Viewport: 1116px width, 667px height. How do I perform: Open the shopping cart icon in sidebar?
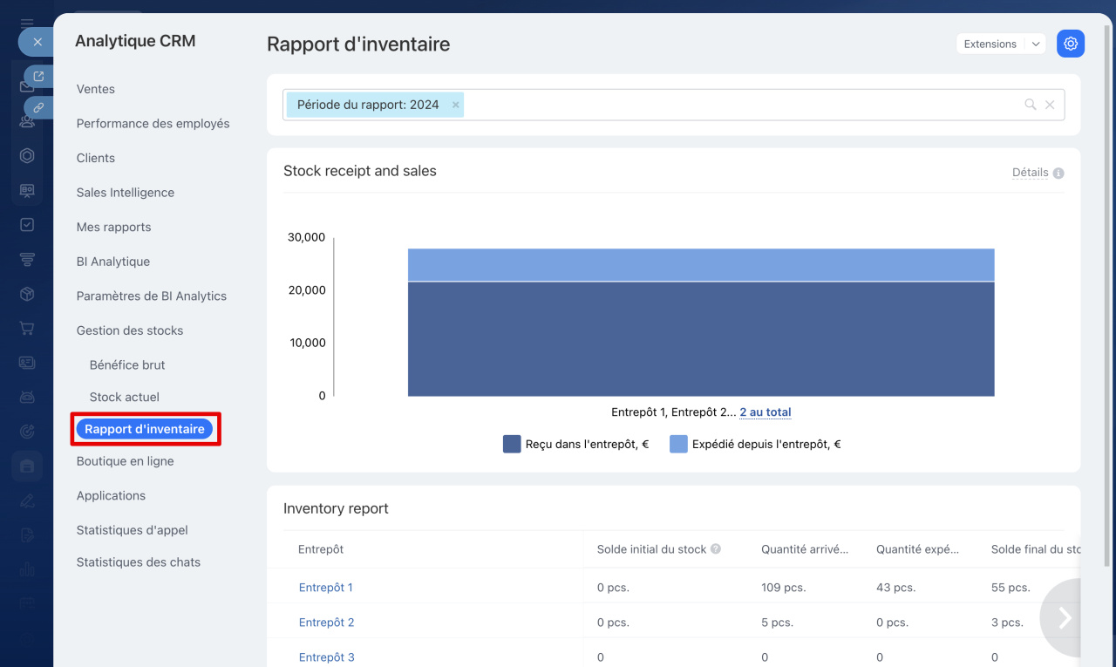coord(27,329)
